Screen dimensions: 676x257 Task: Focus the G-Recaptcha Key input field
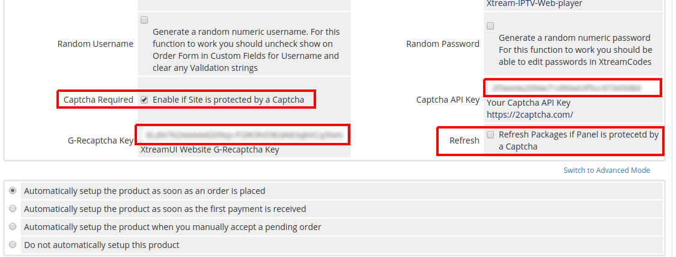[243, 135]
